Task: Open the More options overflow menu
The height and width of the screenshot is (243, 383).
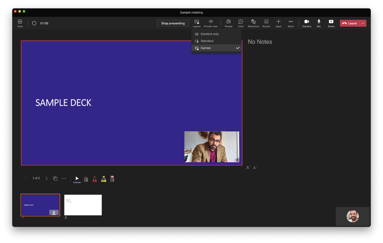Action: (x=291, y=23)
